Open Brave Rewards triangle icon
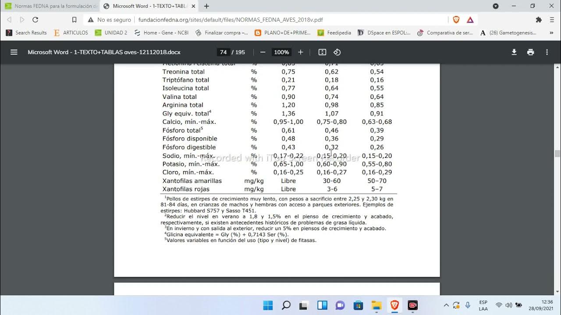This screenshot has width=561, height=315. [x=470, y=20]
